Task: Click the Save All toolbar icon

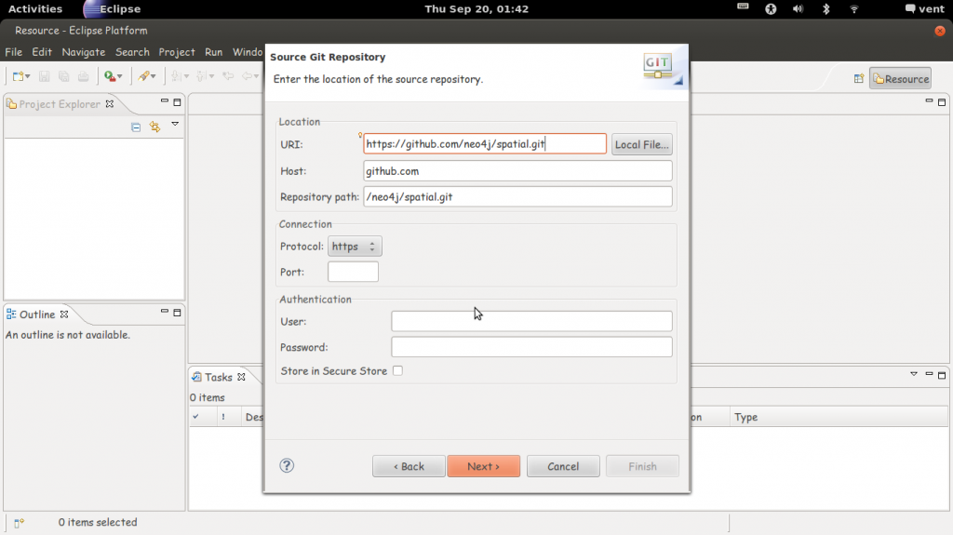Action: click(x=64, y=76)
